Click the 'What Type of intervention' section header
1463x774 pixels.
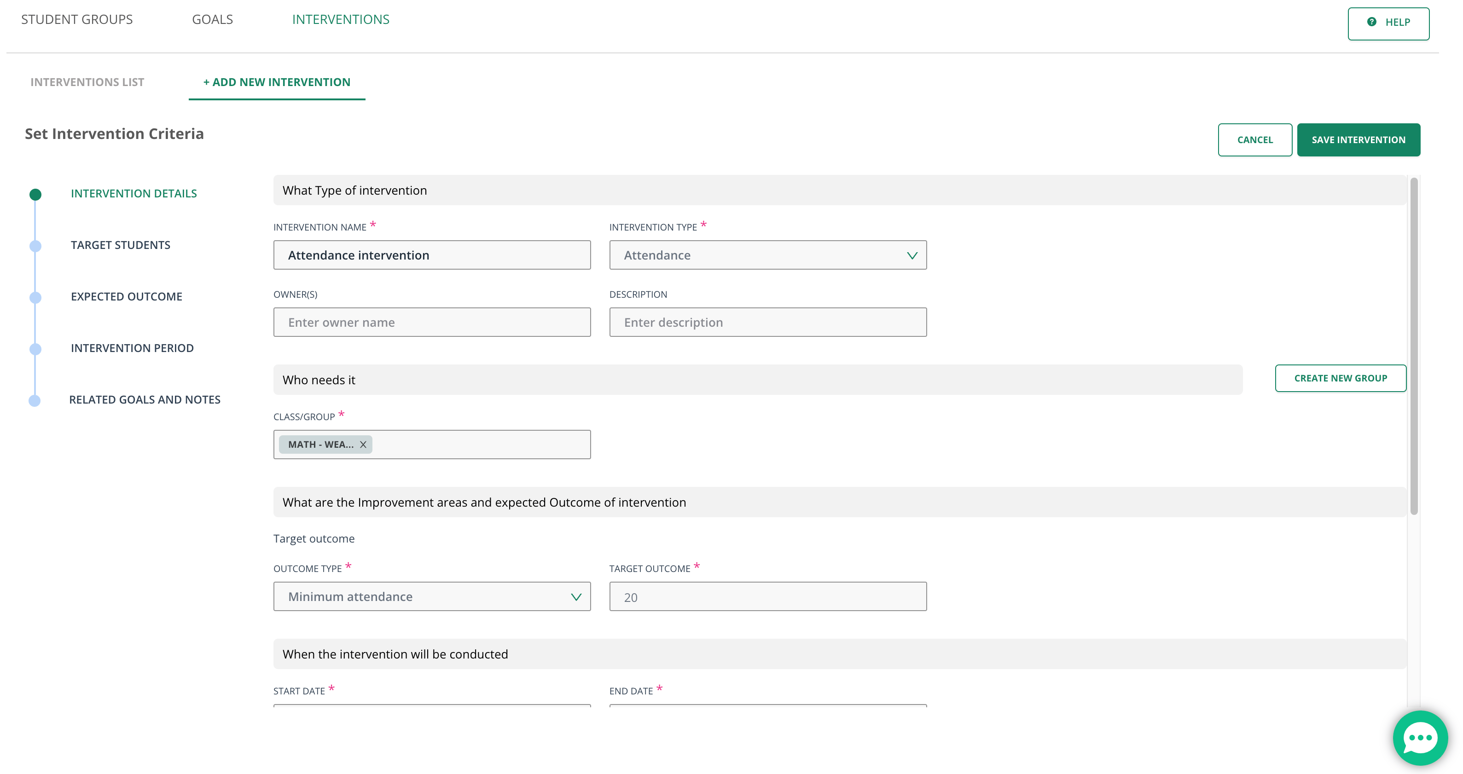coord(839,190)
